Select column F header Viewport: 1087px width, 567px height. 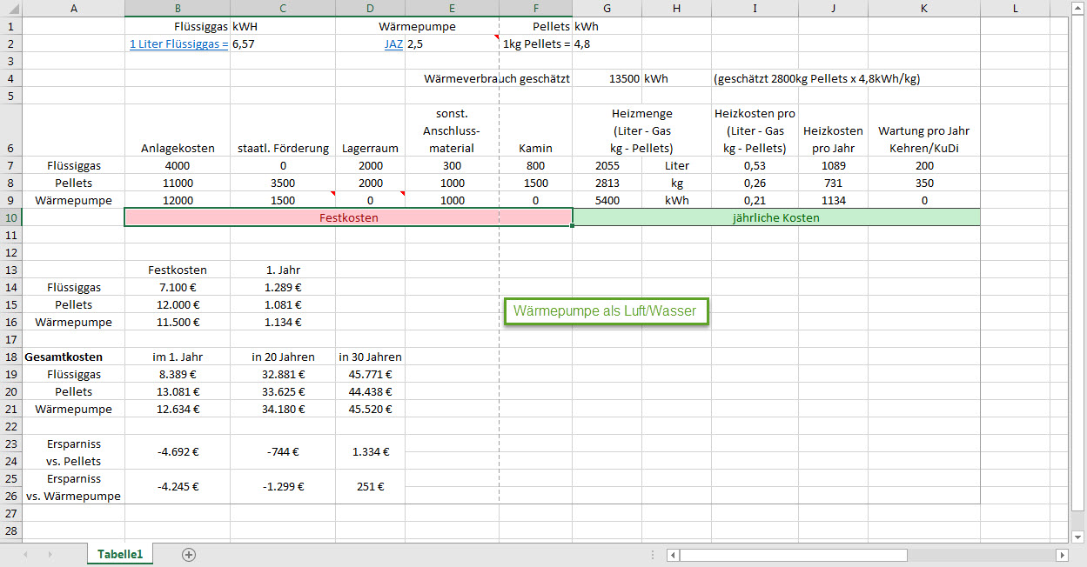point(535,9)
